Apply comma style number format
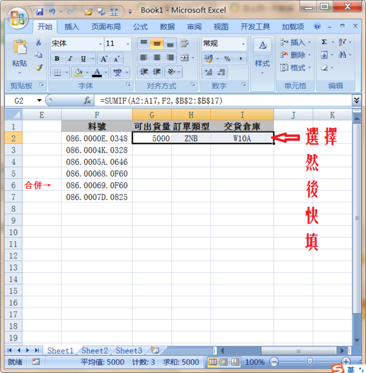366x373 pixels. (x=241, y=58)
